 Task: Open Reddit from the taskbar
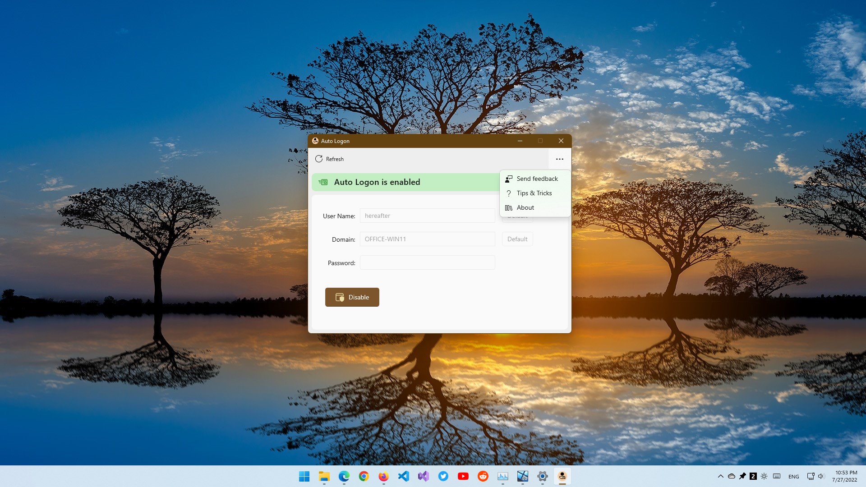pyautogui.click(x=483, y=476)
